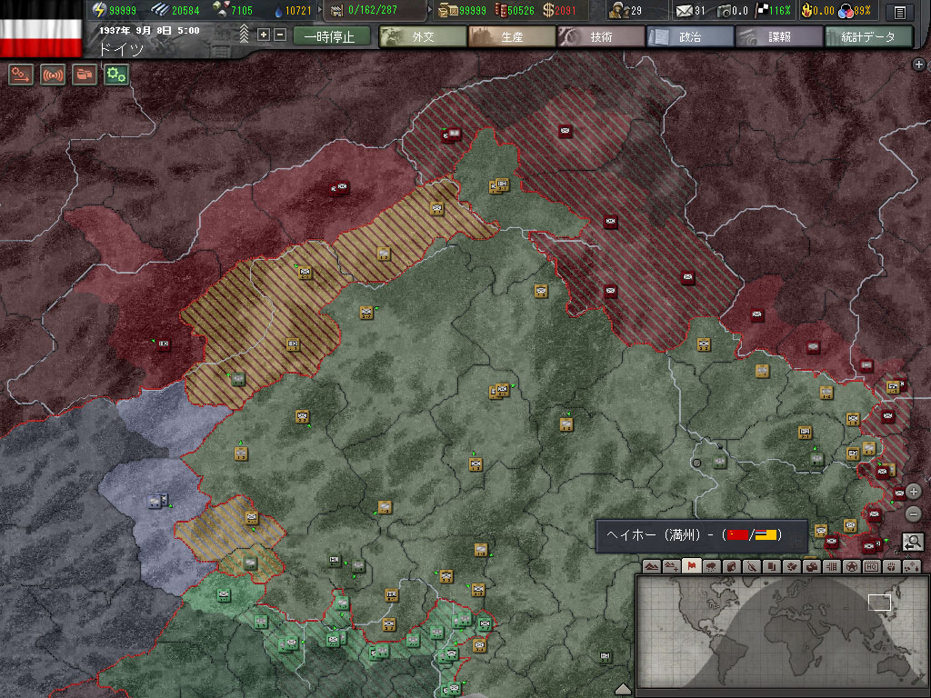Image resolution: width=931 pixels, height=698 pixels.
Task: Select the partisan fist map mode
Action: (892, 567)
